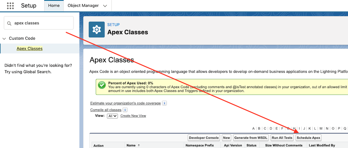The image size is (348, 148).
Task: Click Last Modified By column header
Action: (x=322, y=145)
